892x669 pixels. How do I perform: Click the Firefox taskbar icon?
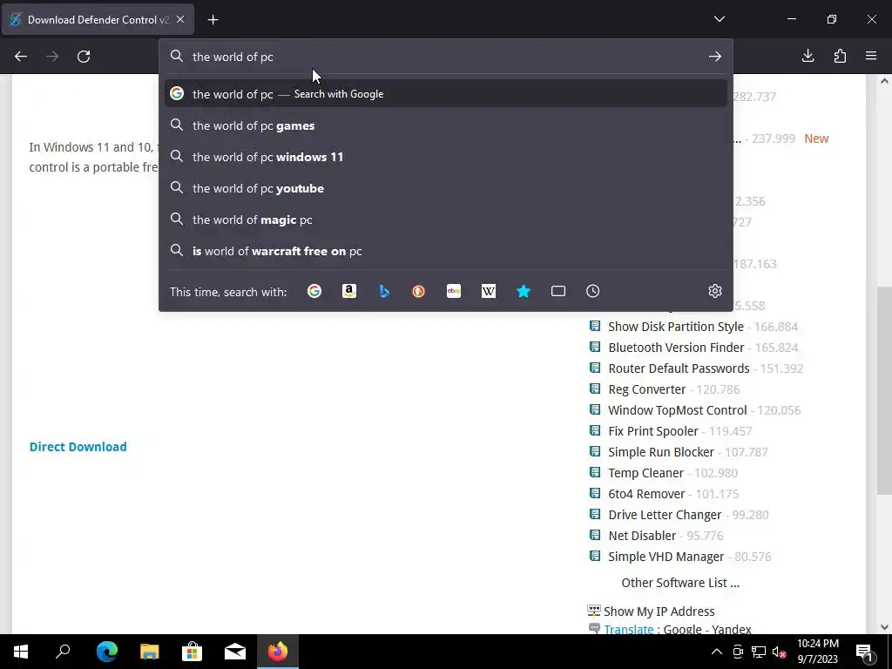tap(278, 652)
